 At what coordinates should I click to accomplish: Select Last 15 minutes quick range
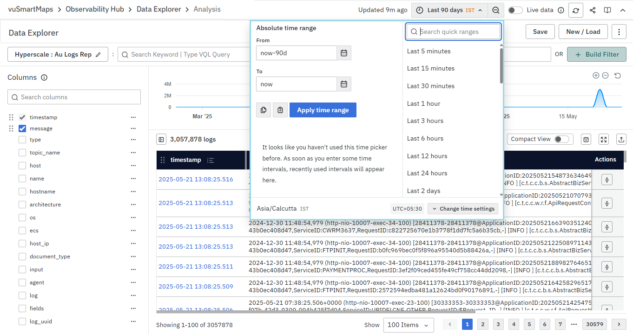[x=431, y=68]
